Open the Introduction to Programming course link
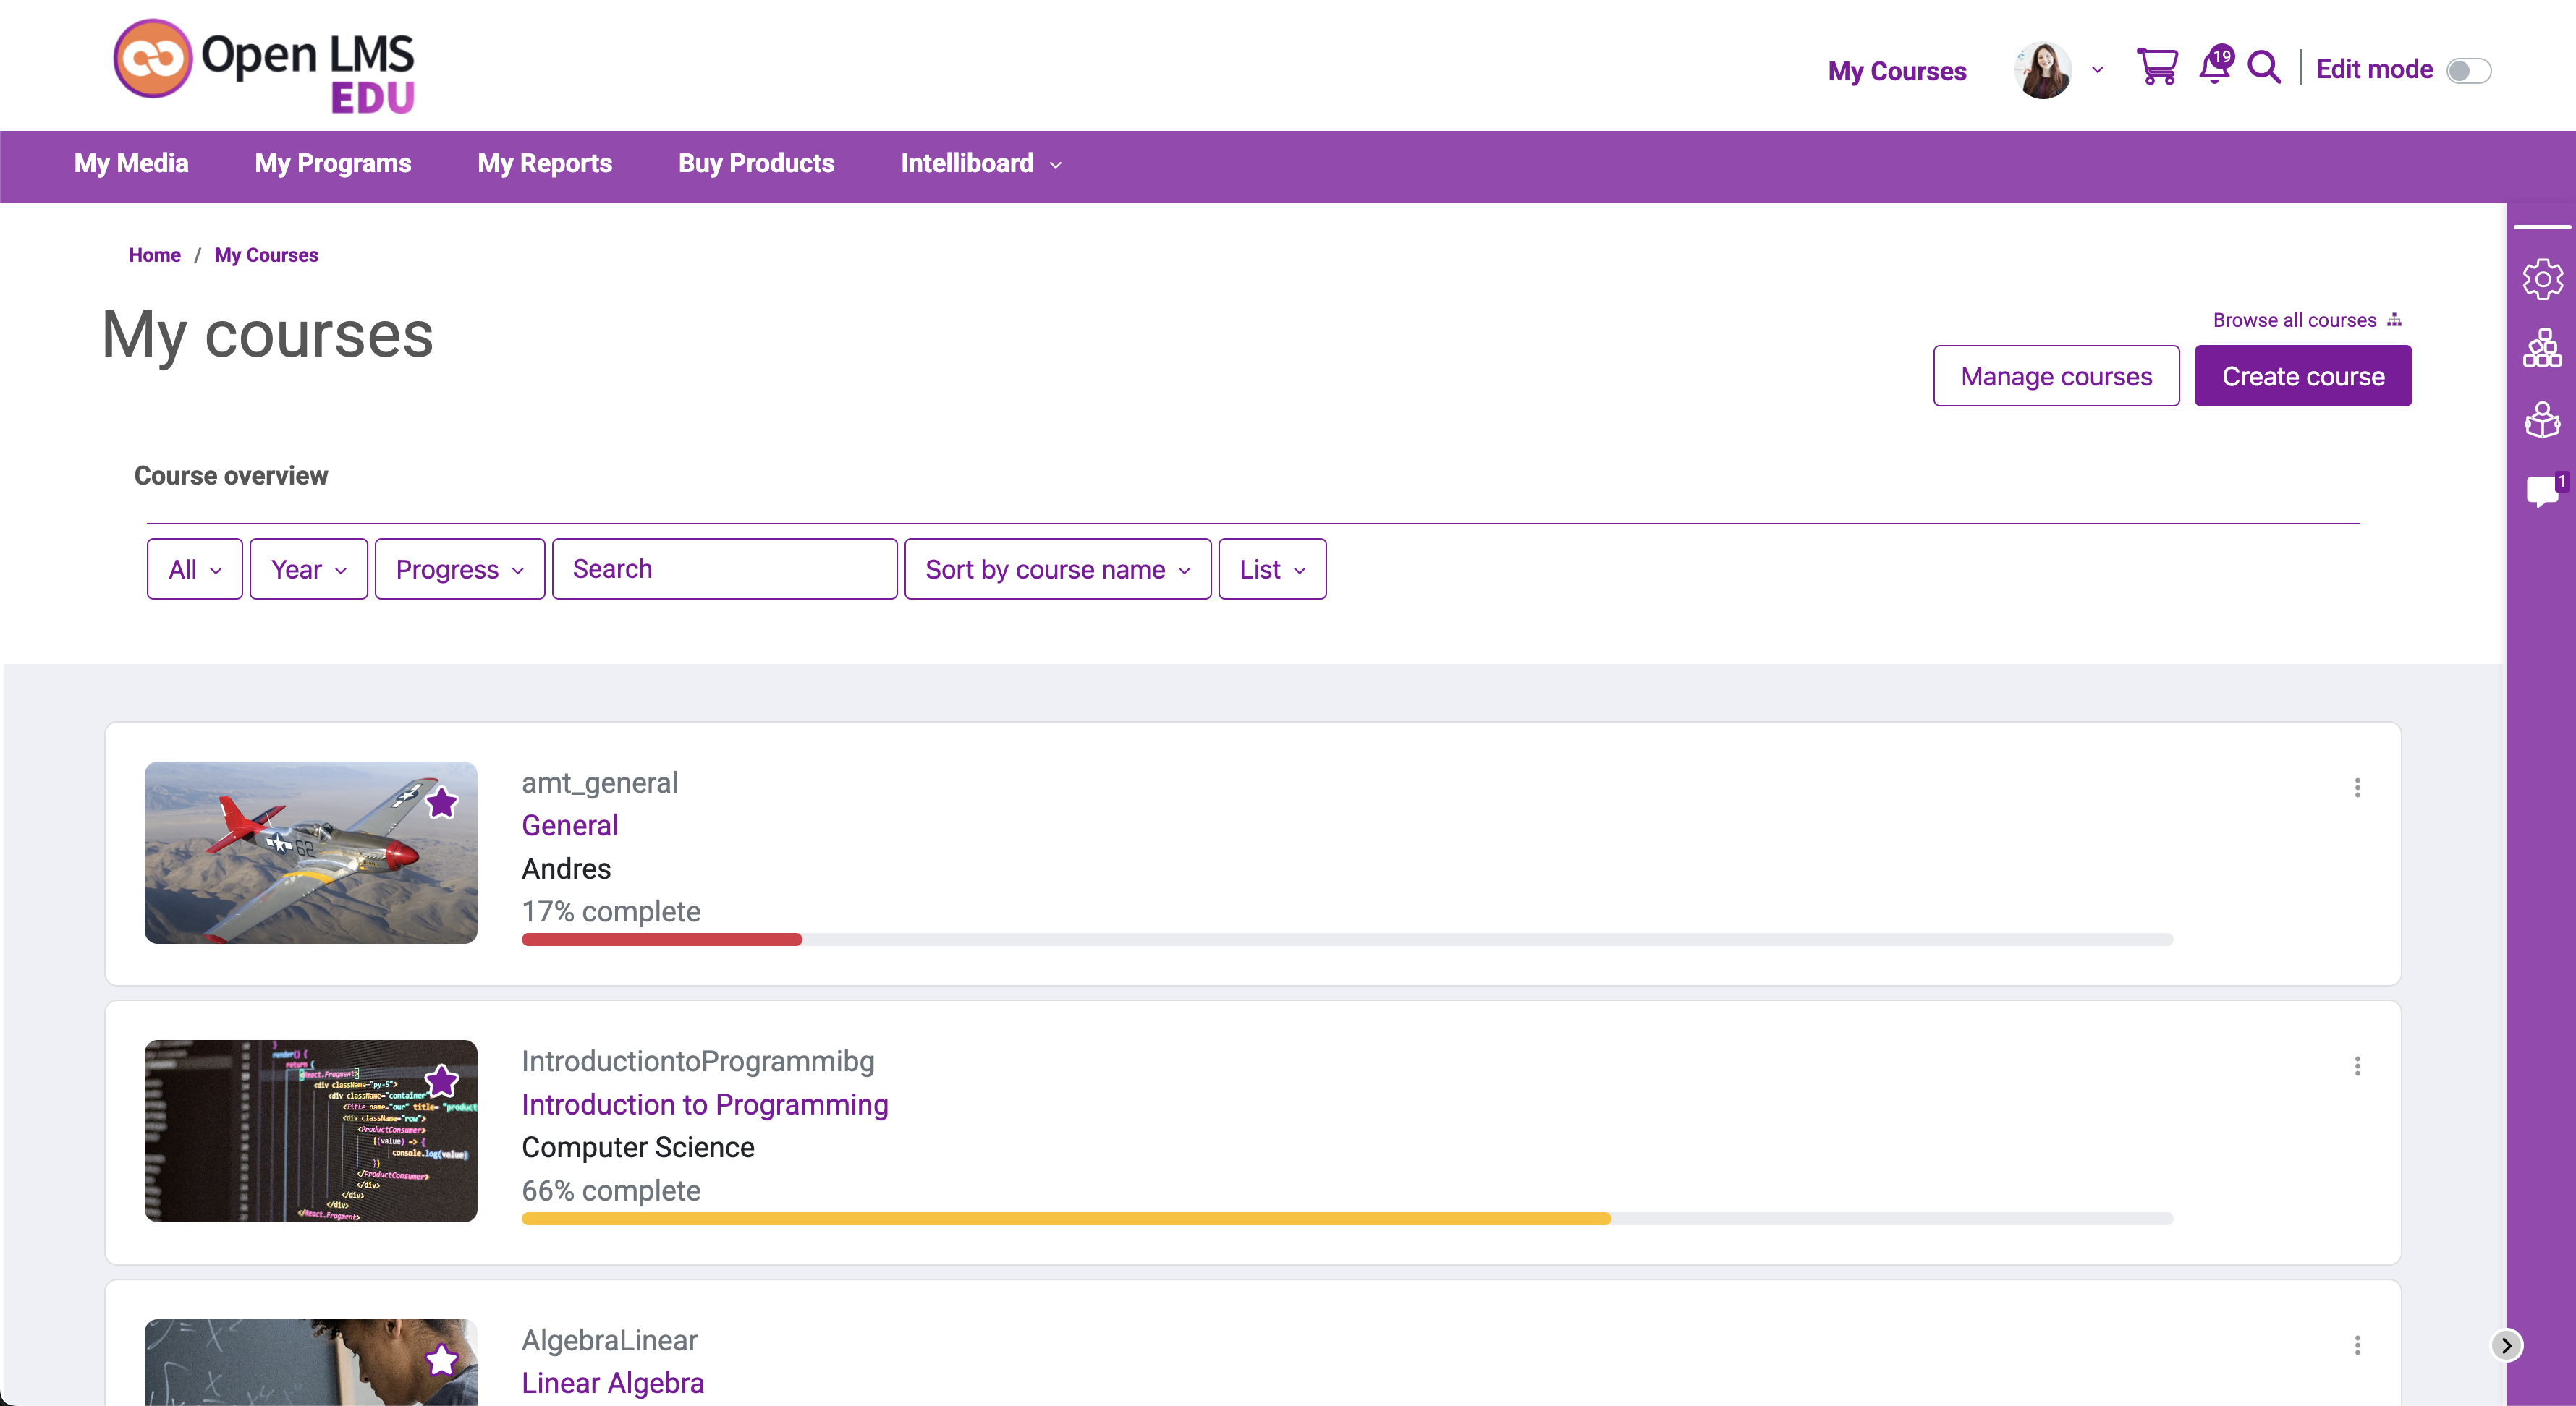The height and width of the screenshot is (1406, 2576). click(x=705, y=1104)
